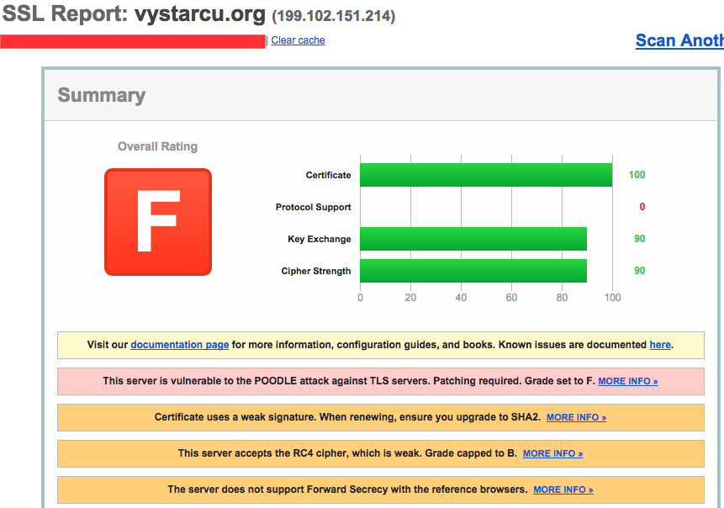Click the 'Key Exchange' chart label
724x508 pixels.
click(x=319, y=239)
